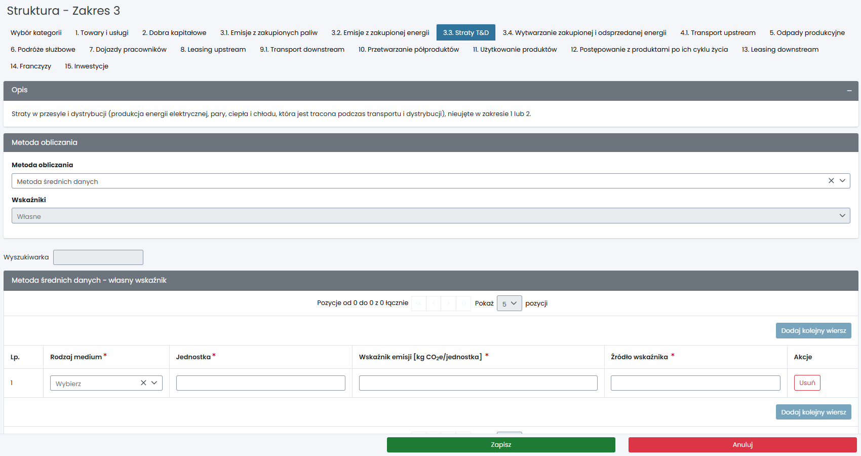The width and height of the screenshot is (861, 456).
Task: Click the lower Dodaj kolejny wiersz button
Action: pos(813,412)
